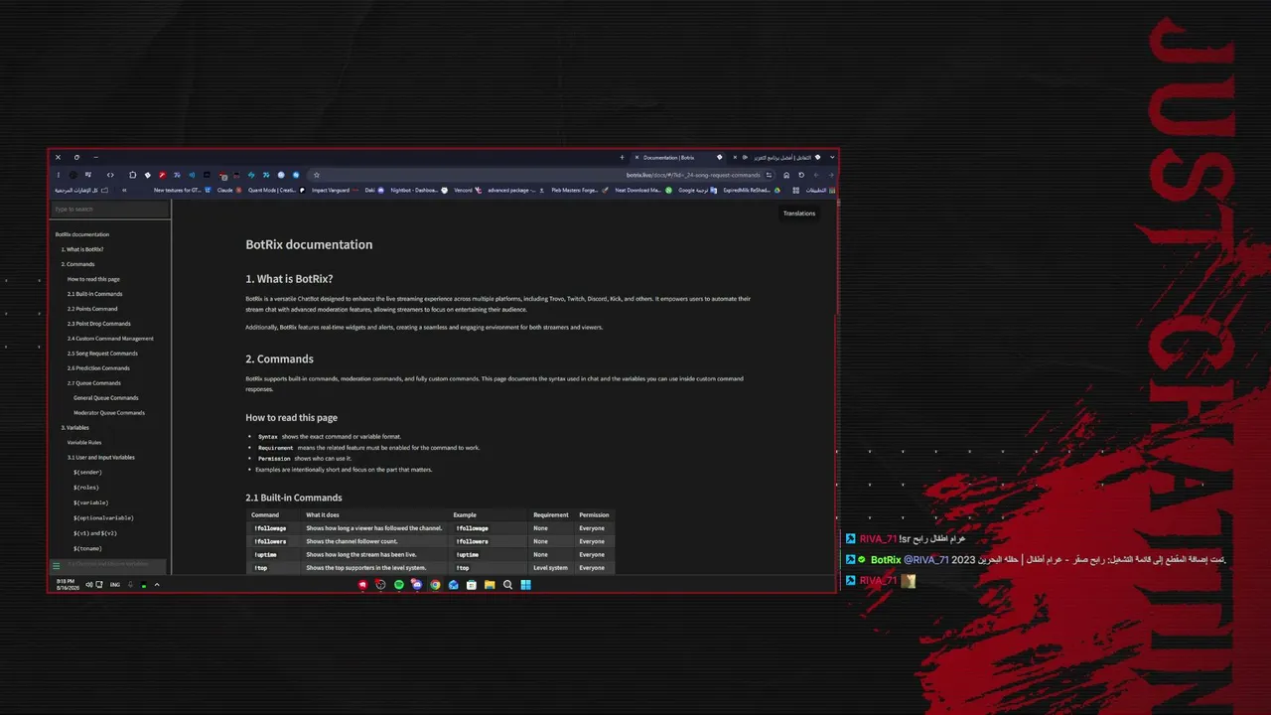Open taskbar Search magnifier
Screen dimensions: 1271x715
click(507, 585)
